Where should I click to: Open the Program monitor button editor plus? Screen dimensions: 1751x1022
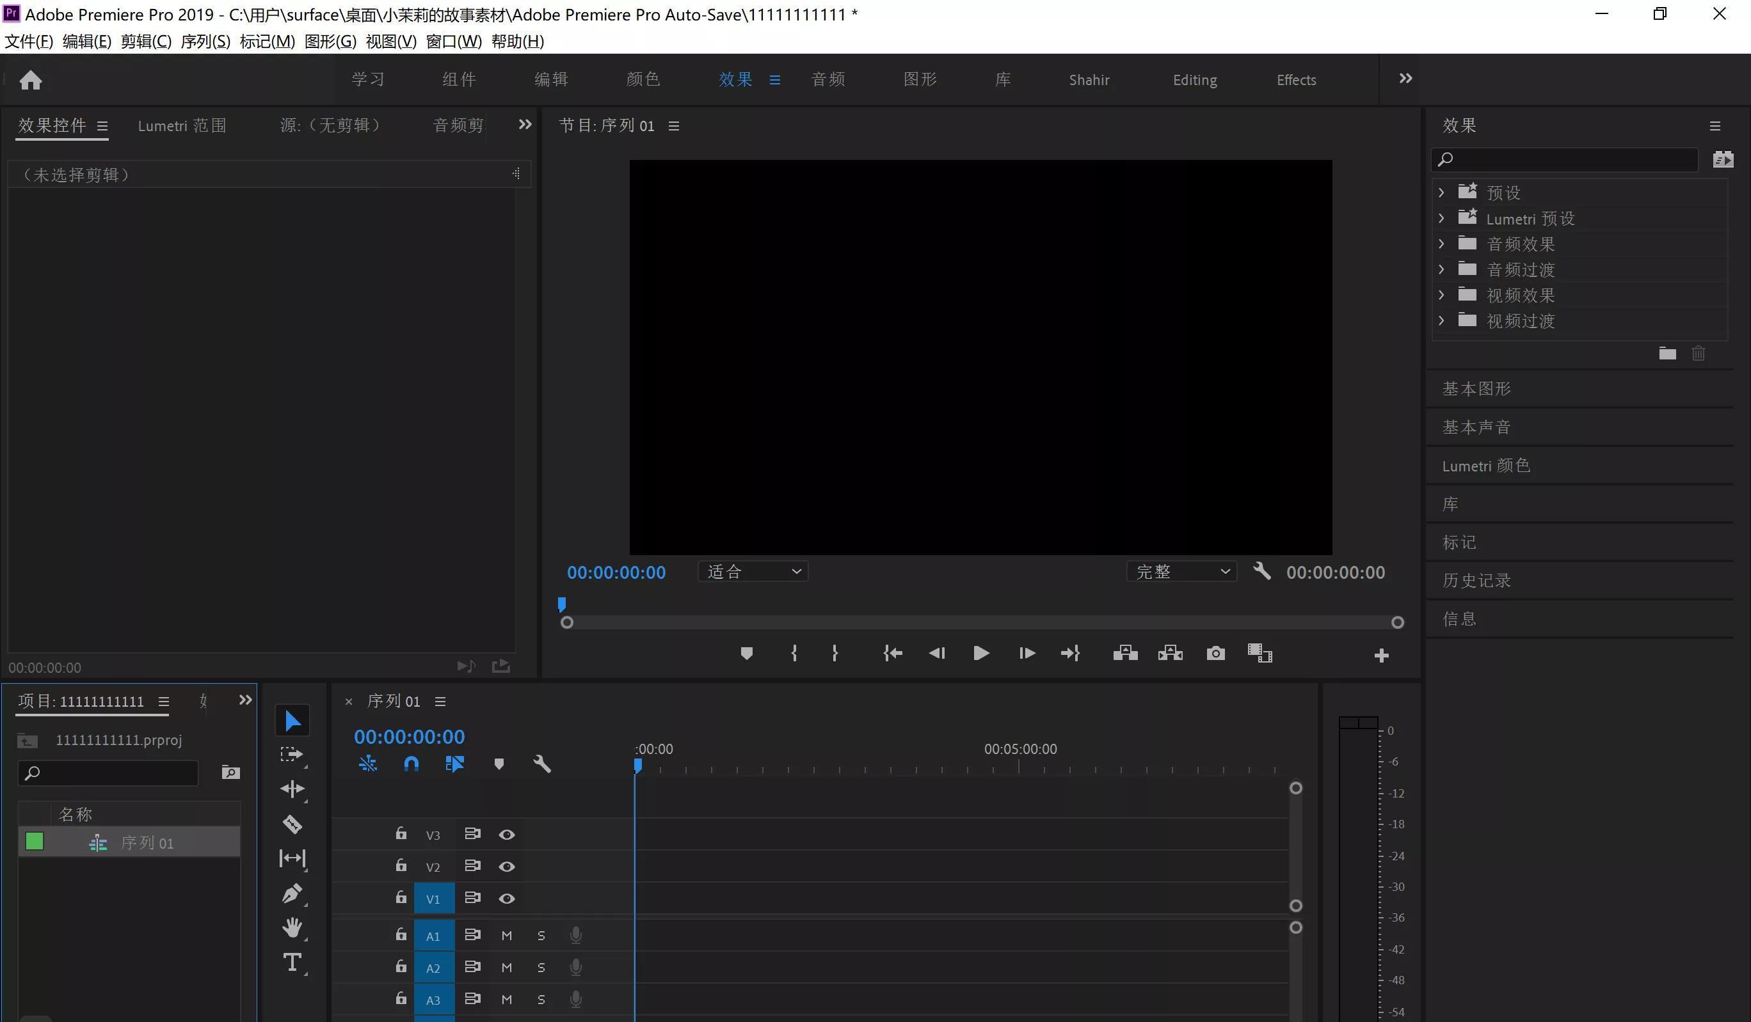(1381, 656)
